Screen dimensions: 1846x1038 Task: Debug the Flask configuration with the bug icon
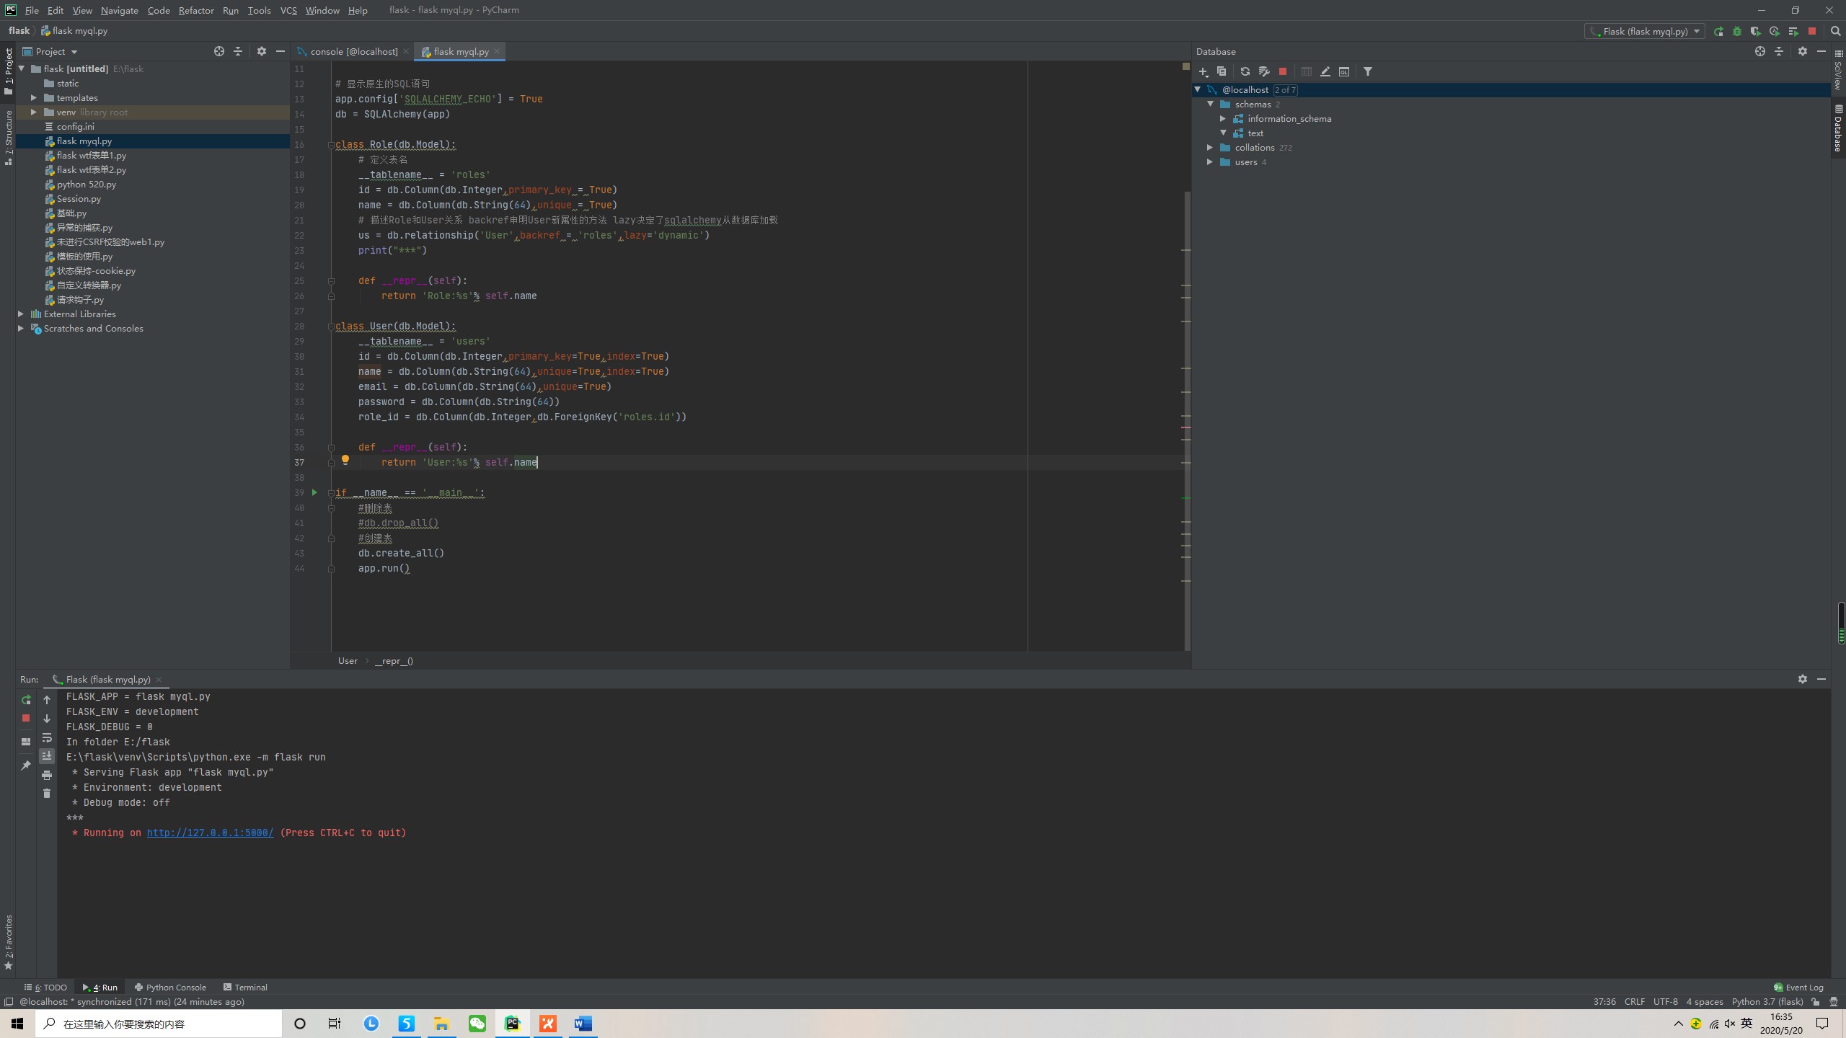1737,31
